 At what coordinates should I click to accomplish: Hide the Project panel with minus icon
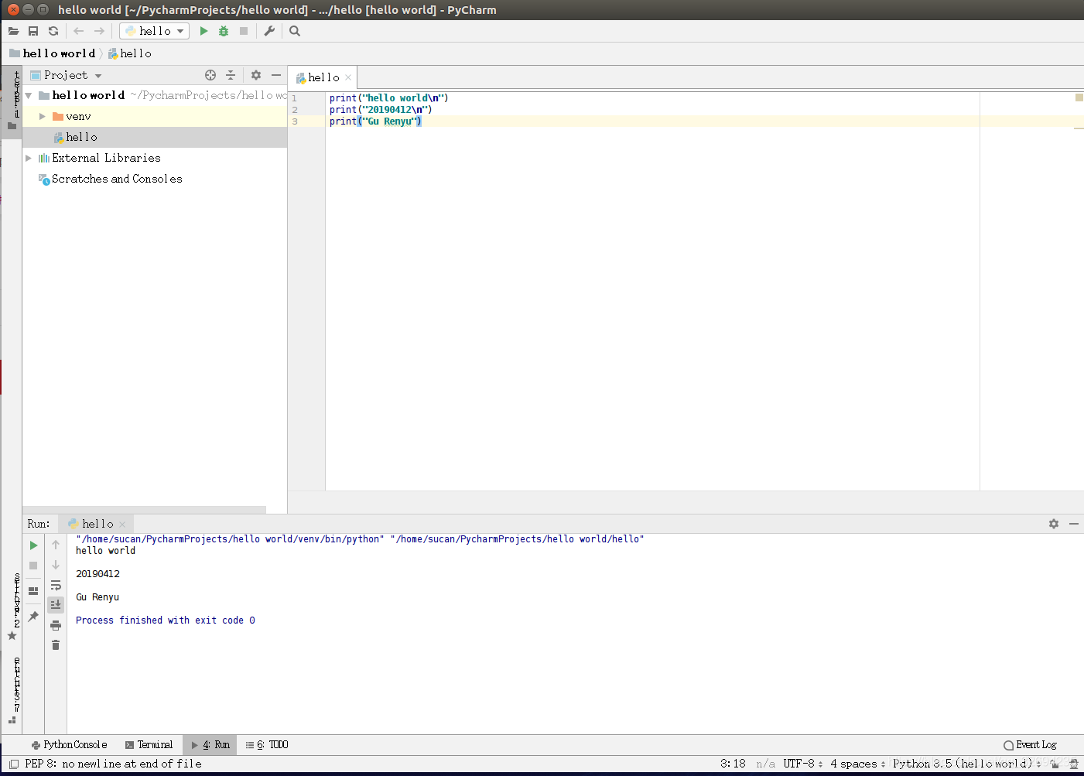point(276,75)
